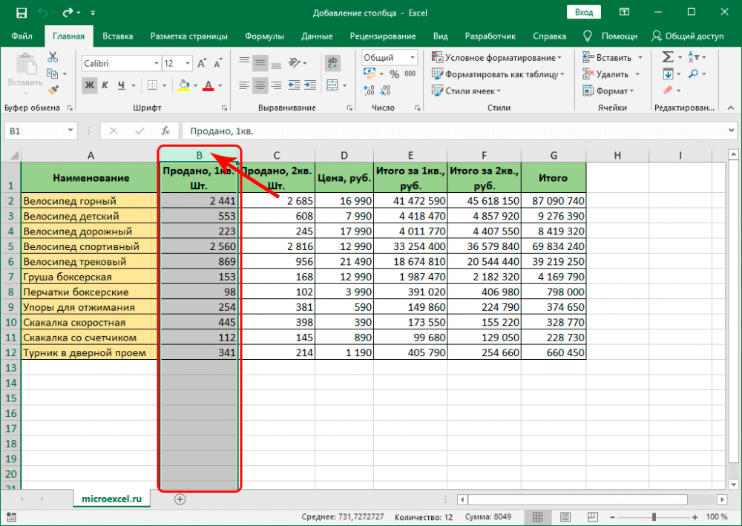The height and width of the screenshot is (526, 742).
Task: Switch to the Данные tab
Action: (x=317, y=36)
